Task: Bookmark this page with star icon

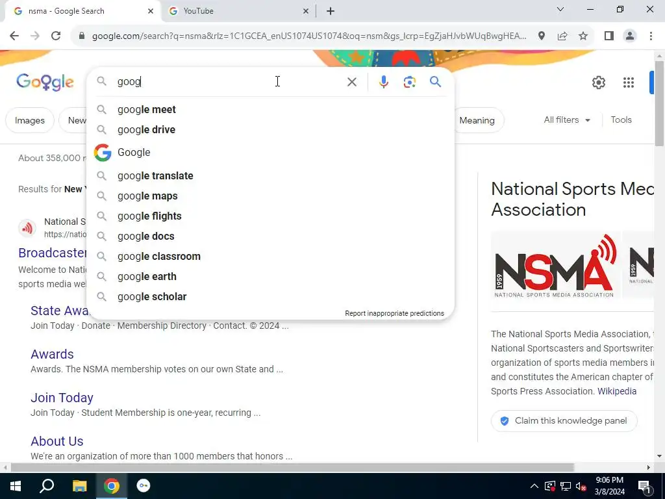Action: (583, 36)
